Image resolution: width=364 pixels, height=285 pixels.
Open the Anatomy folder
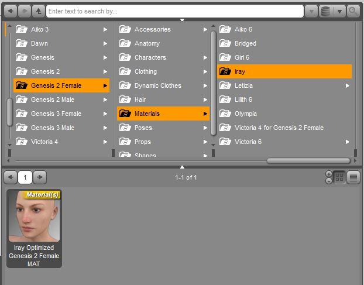[163, 43]
